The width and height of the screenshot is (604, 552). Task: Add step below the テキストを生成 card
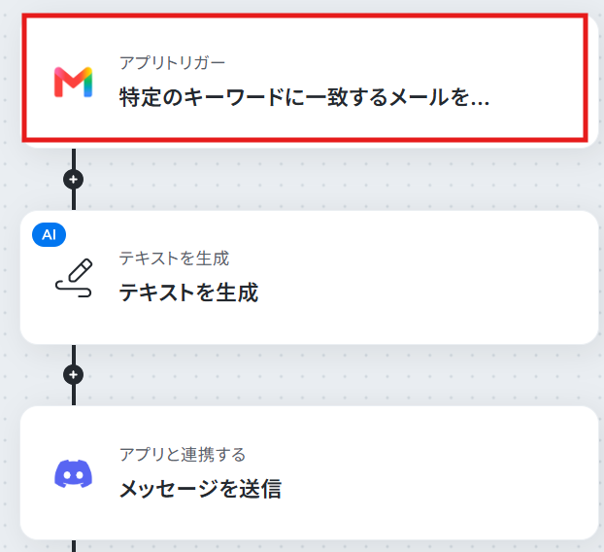[73, 375]
